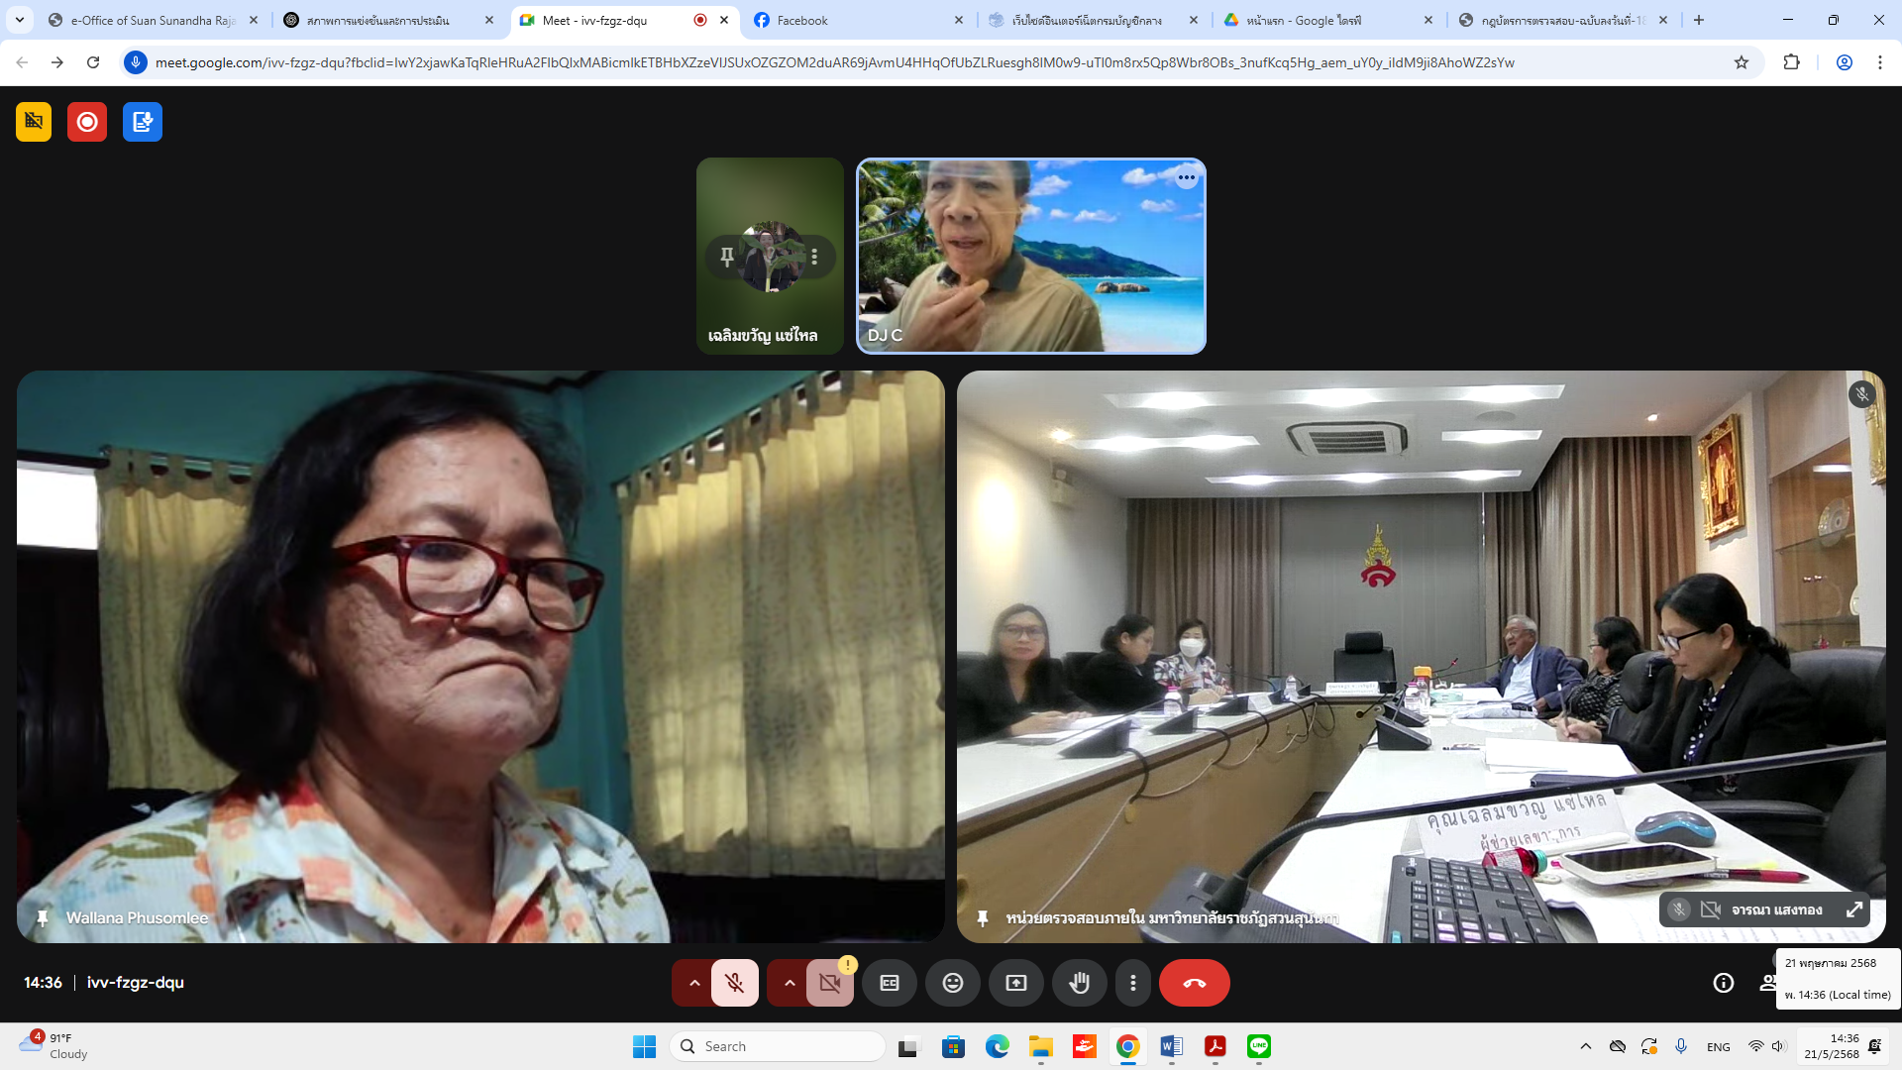Screen dimensions: 1902x1070
Task: Click the yellow extension icon at top left
Action: tap(34, 122)
